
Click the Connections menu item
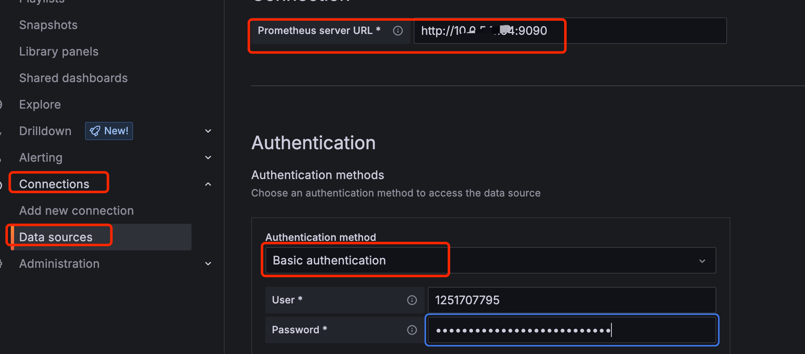click(x=54, y=184)
